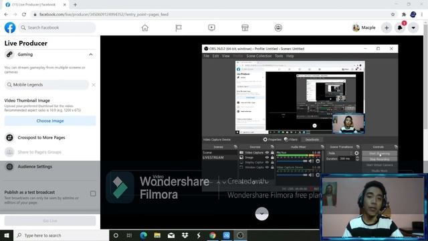Open the Fade transition dropdown

coord(340,153)
